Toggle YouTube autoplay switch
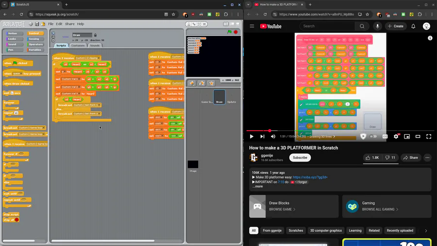 (373, 137)
